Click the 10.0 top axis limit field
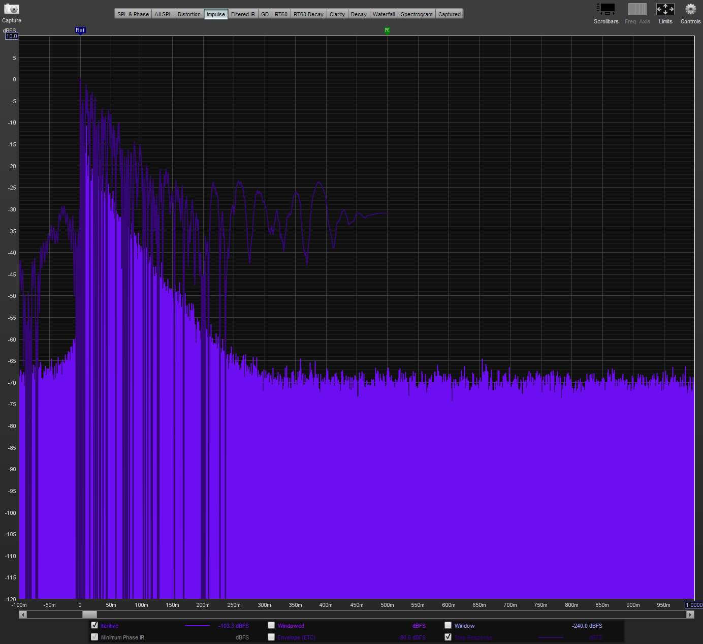The height and width of the screenshot is (644, 703). 12,36
